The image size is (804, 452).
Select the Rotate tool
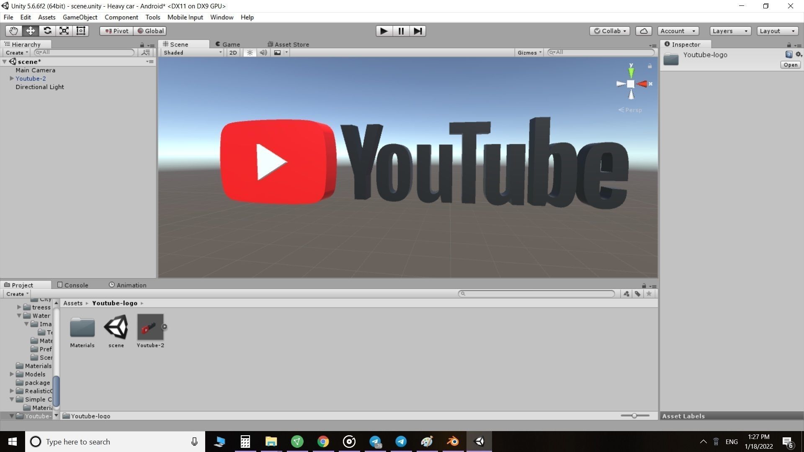click(47, 31)
